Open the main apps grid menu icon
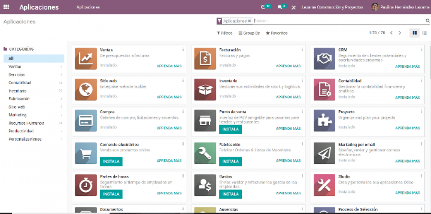Viewport: 431px width, 214px height. point(6,7)
